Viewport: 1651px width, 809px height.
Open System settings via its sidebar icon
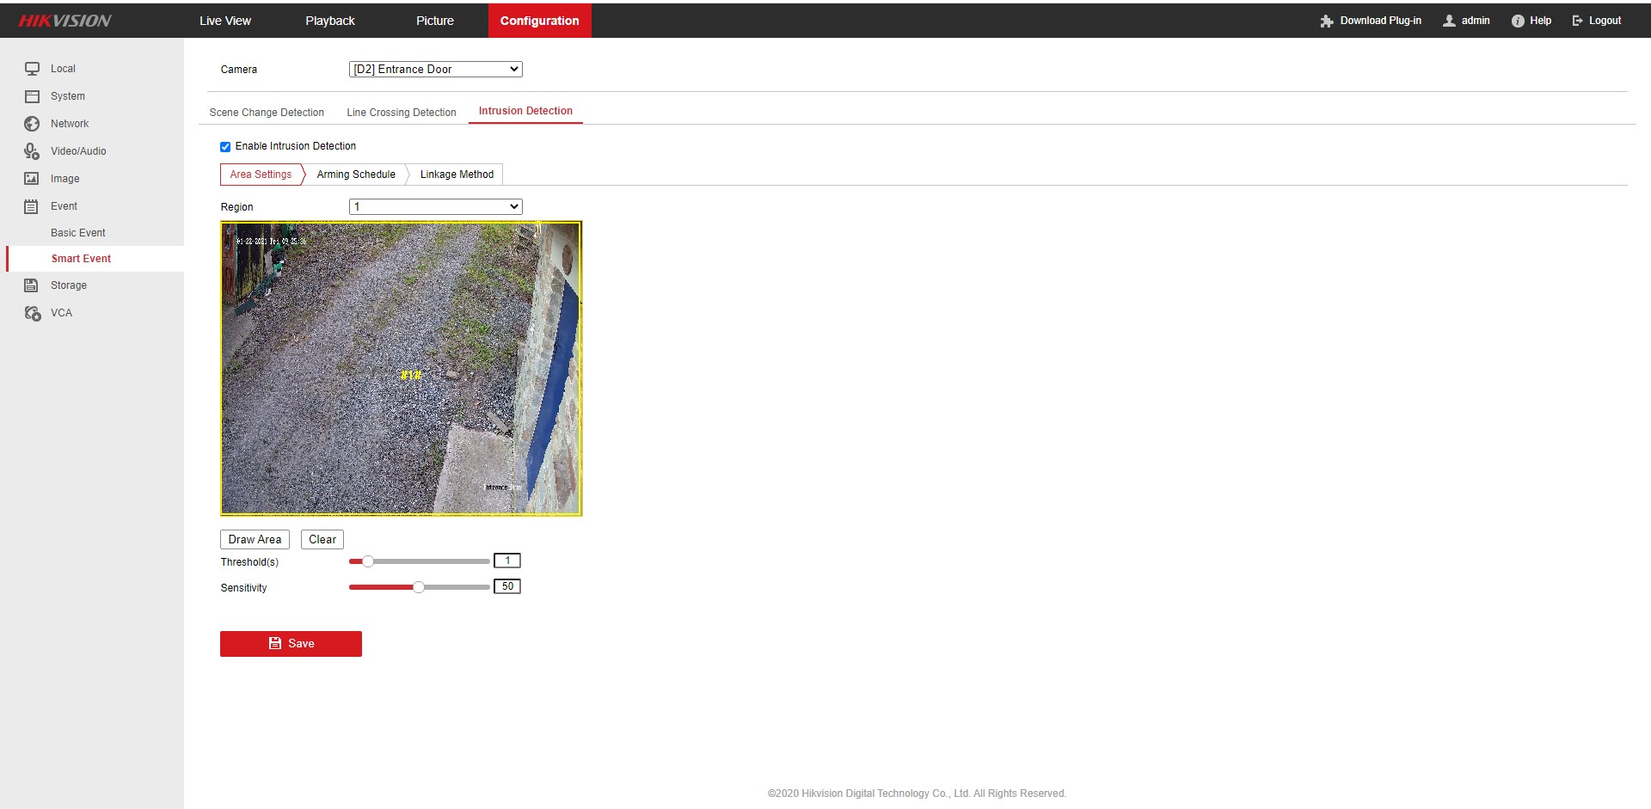tap(32, 96)
